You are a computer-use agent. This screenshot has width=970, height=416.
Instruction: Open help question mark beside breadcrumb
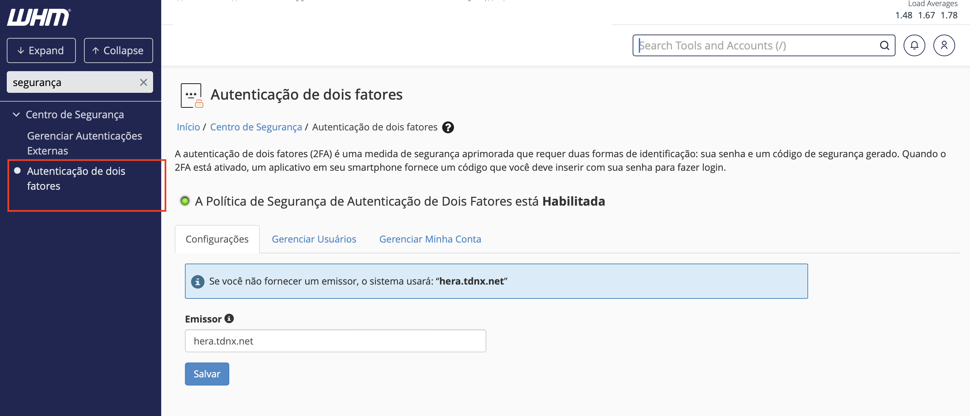click(x=448, y=127)
